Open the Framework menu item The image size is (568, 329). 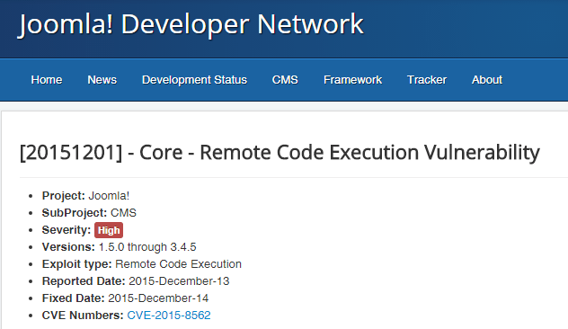[x=353, y=80]
